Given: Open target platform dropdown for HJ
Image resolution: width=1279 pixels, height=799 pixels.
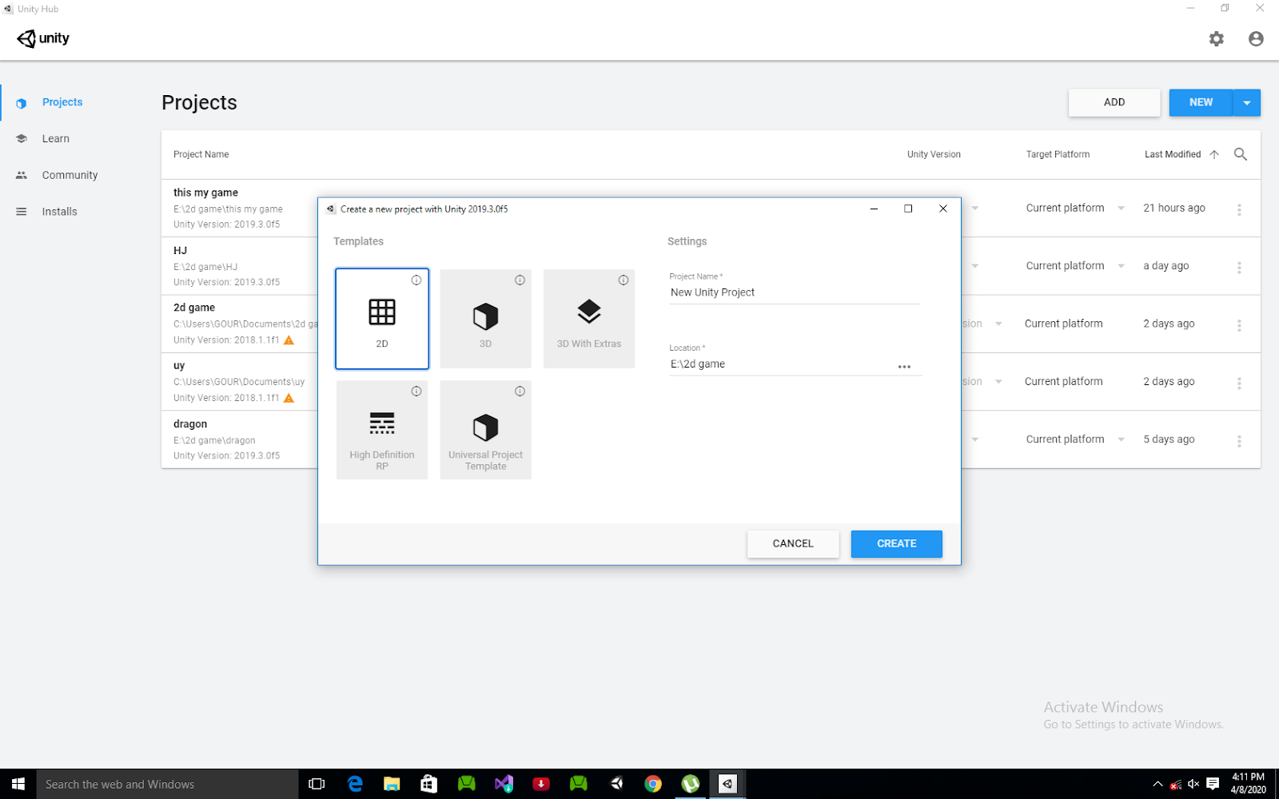Looking at the screenshot, I should [x=1121, y=266].
